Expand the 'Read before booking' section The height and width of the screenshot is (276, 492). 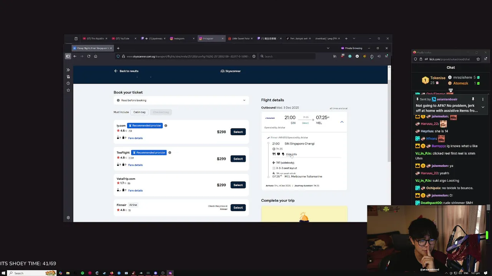coord(181,100)
